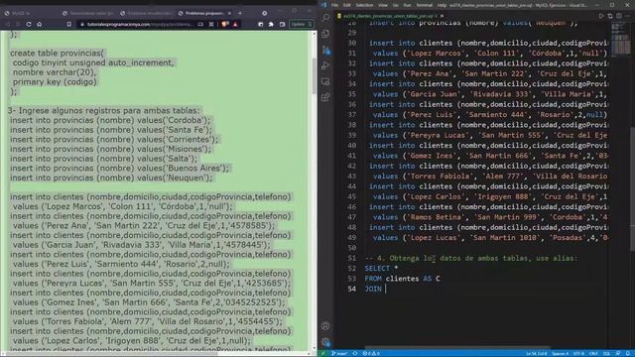Go back in the browser
635x357 pixels.
point(7,24)
